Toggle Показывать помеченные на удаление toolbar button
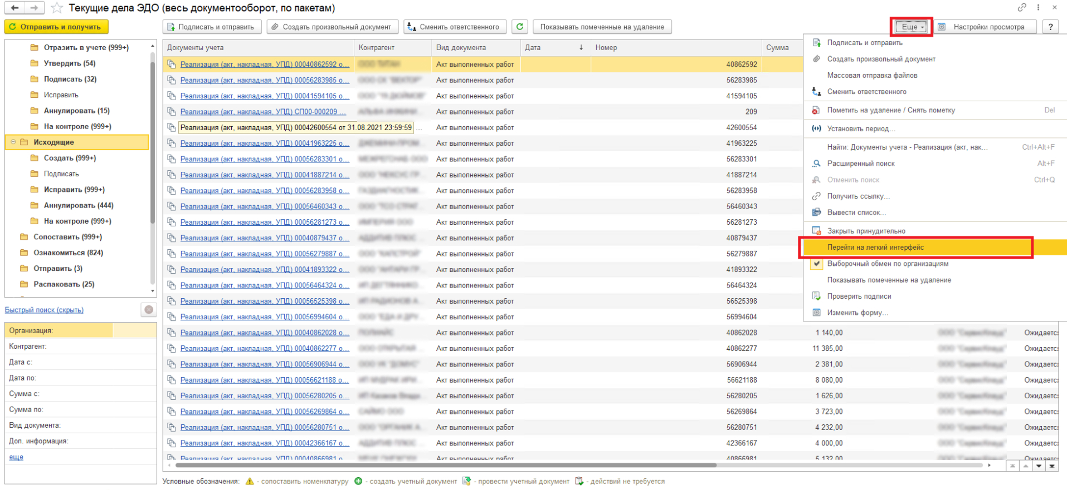This screenshot has height=490, width=1067. 602,27
